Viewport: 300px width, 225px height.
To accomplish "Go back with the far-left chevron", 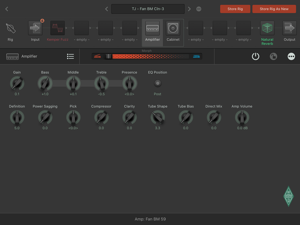I will click(x=7, y=9).
